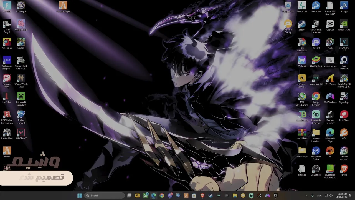Click the Among Us desktop shortcut
The image size is (355, 200).
[x=7, y=43]
